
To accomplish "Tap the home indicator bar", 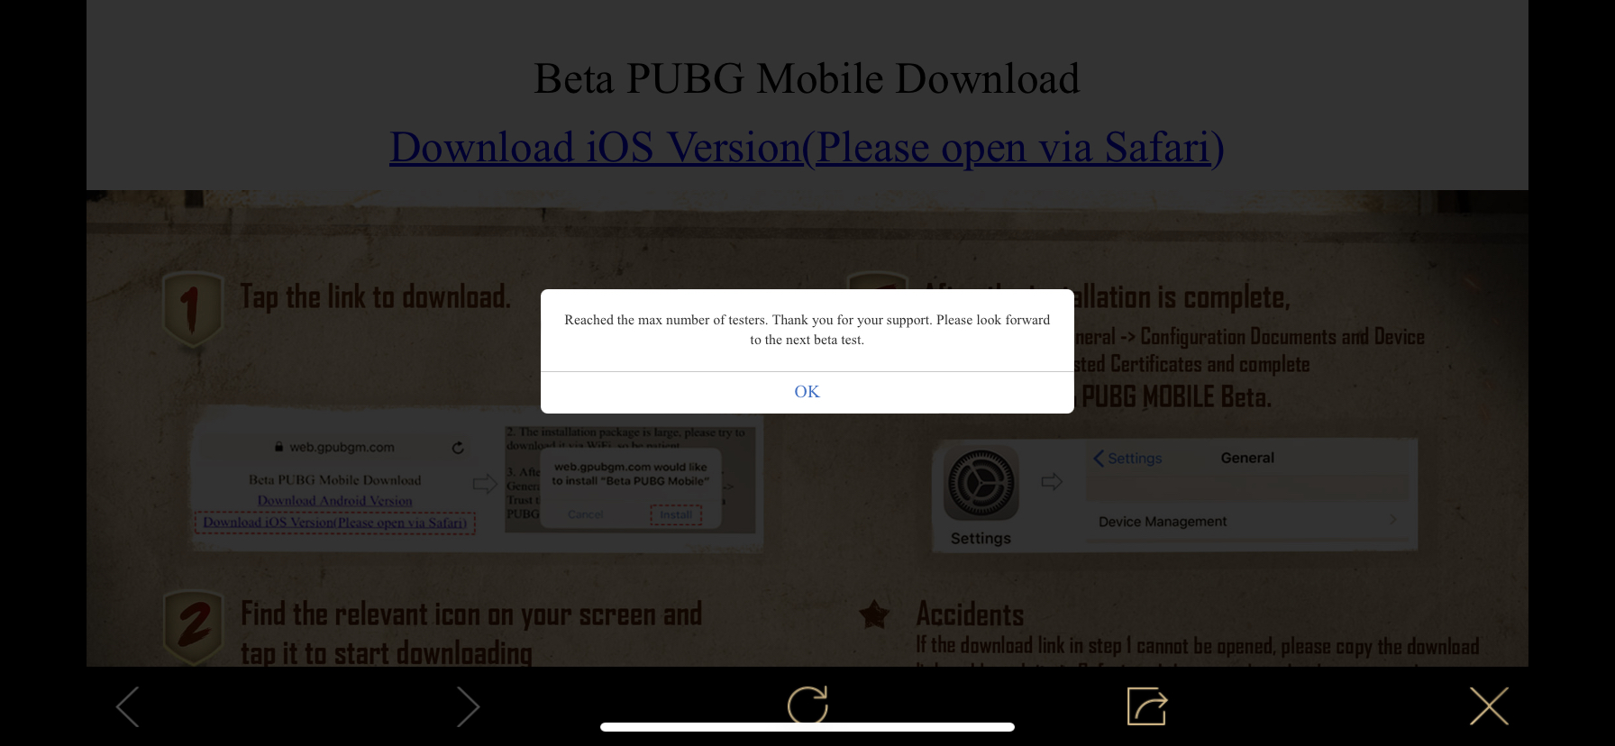I will click(807, 727).
